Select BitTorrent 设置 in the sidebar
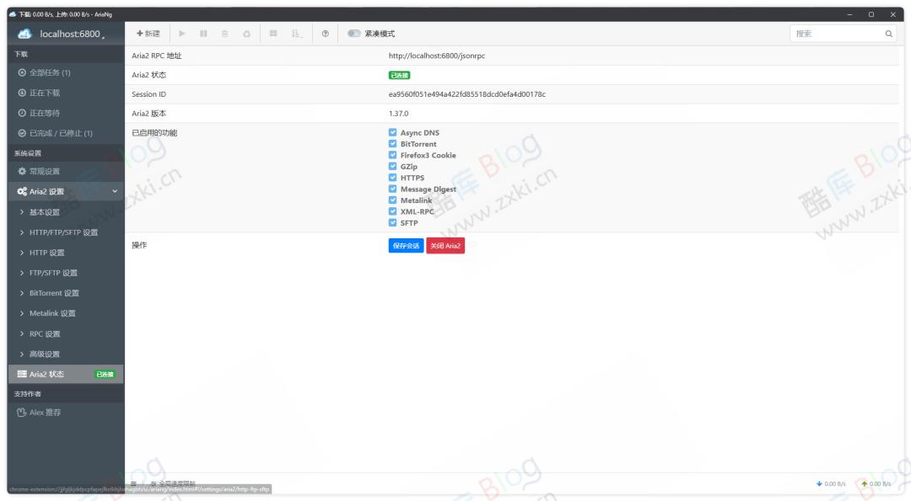 click(x=54, y=293)
